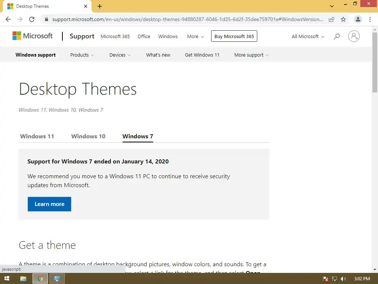Click the volume speaker tray icon

[343, 279]
